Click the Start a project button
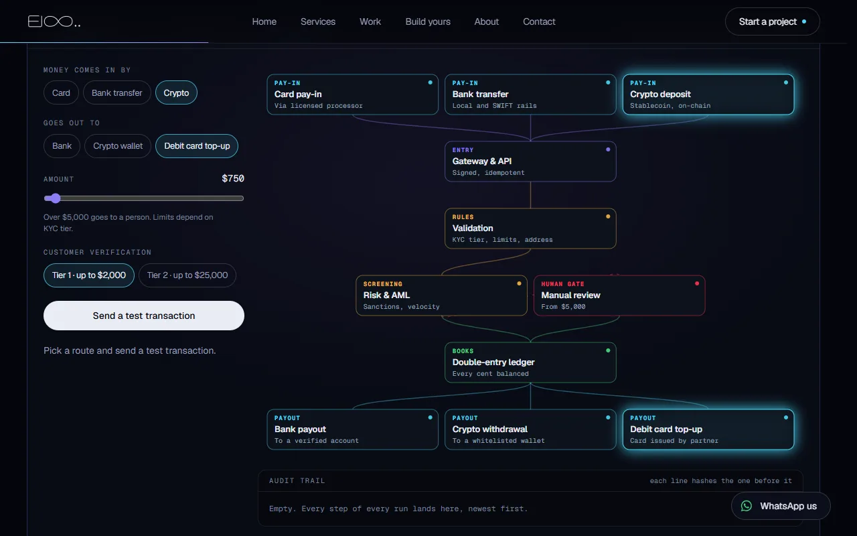This screenshot has height=536, width=857. click(x=773, y=21)
